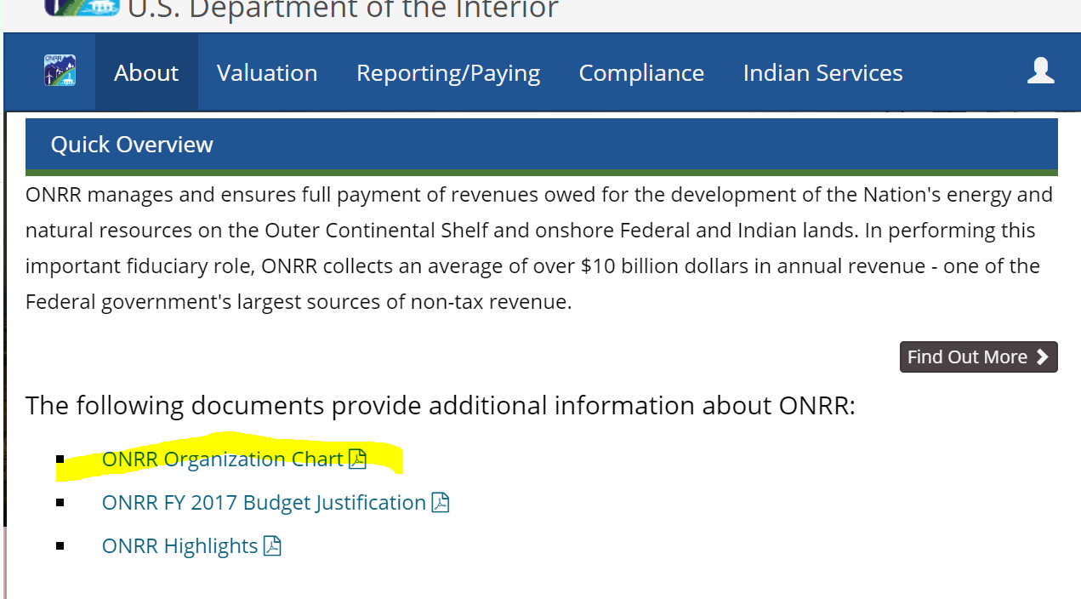The width and height of the screenshot is (1081, 599).
Task: Click the PDF icon beside ONRR Organization Chart
Action: pyautogui.click(x=358, y=458)
